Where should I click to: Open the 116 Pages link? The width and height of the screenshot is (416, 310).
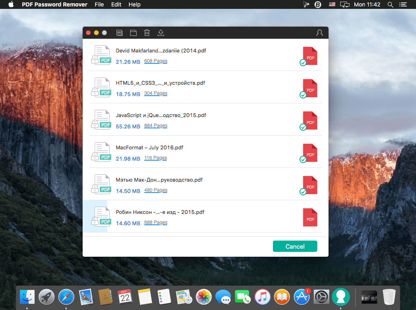pyautogui.click(x=156, y=158)
